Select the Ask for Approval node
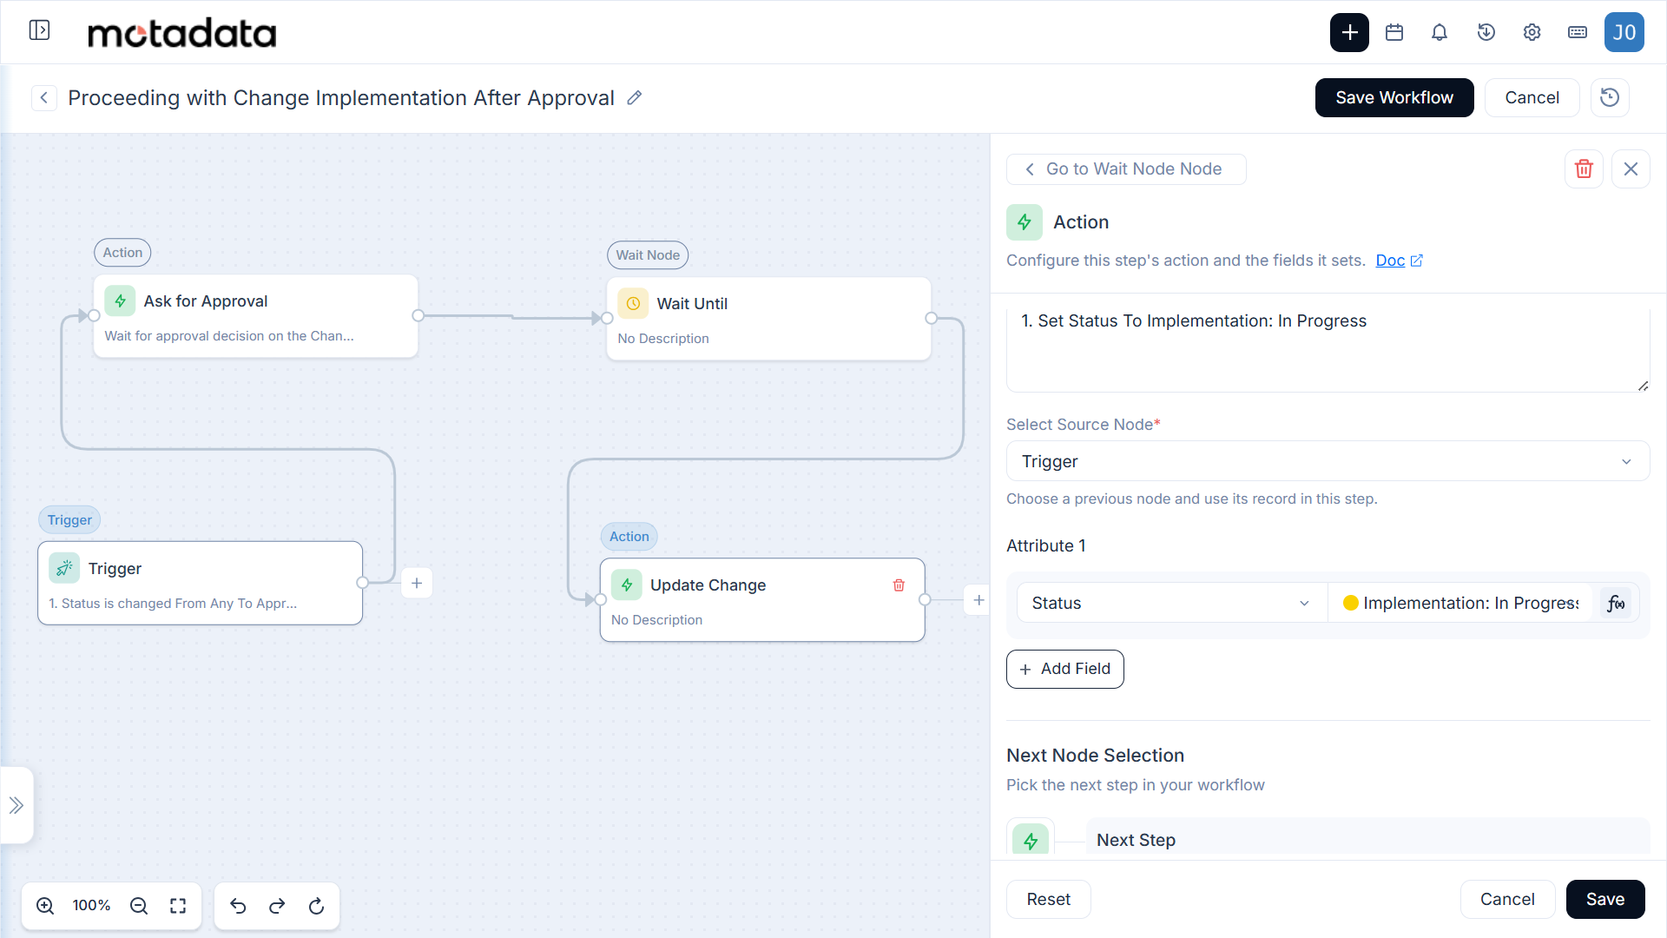The image size is (1667, 938). click(x=255, y=316)
